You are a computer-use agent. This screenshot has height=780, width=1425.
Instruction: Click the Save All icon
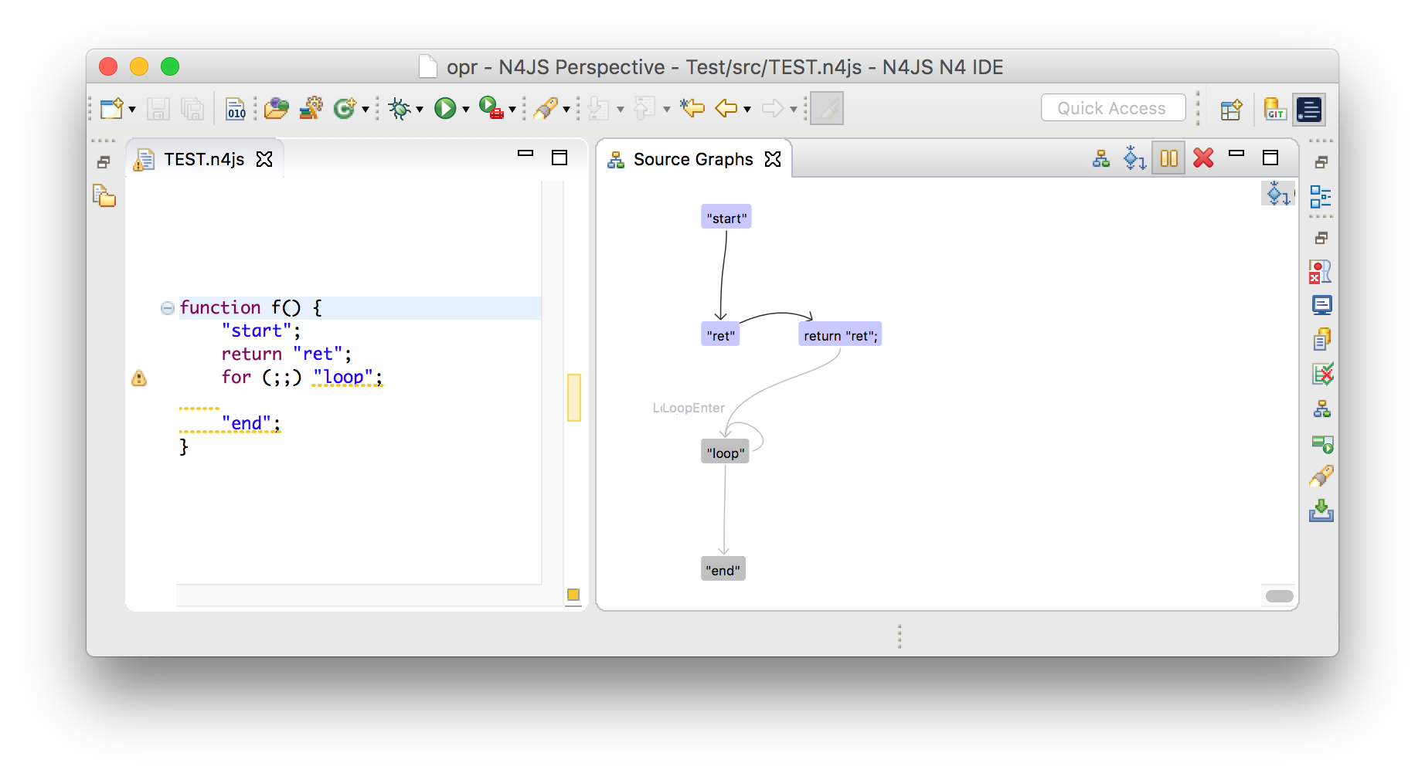point(192,109)
